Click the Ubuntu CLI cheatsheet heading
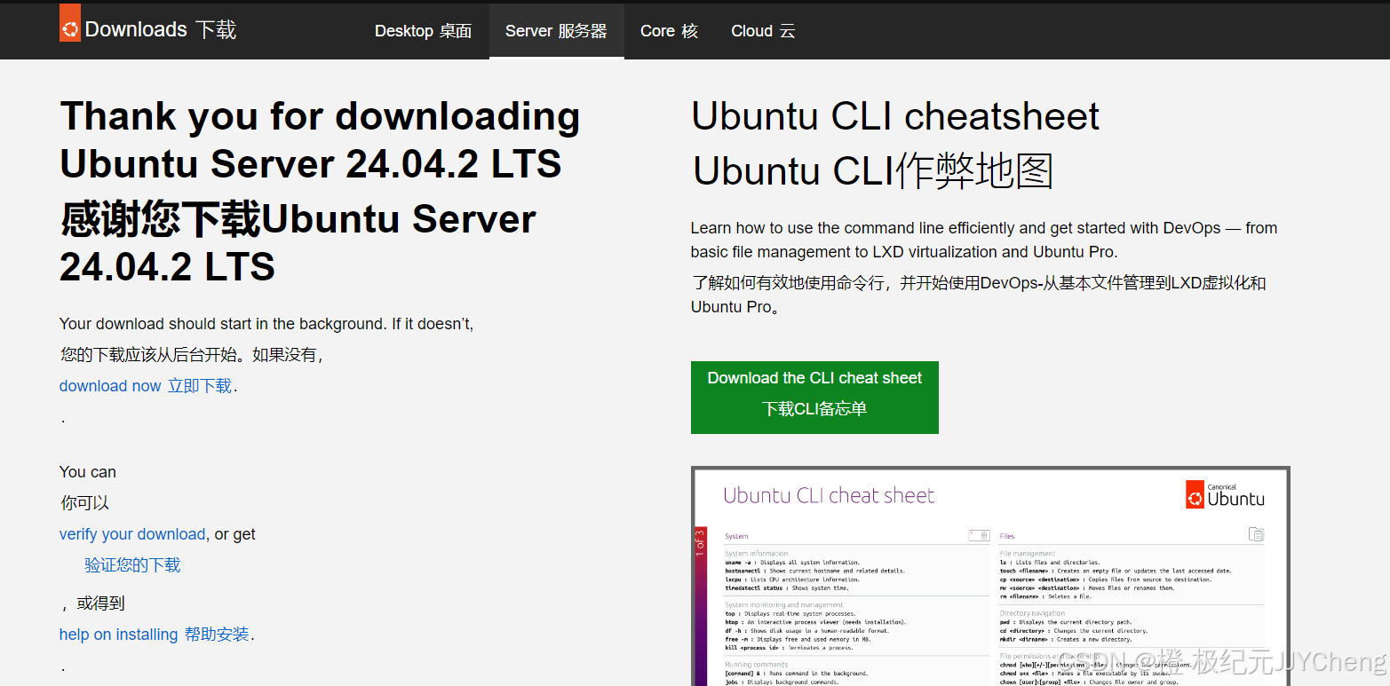 click(895, 116)
